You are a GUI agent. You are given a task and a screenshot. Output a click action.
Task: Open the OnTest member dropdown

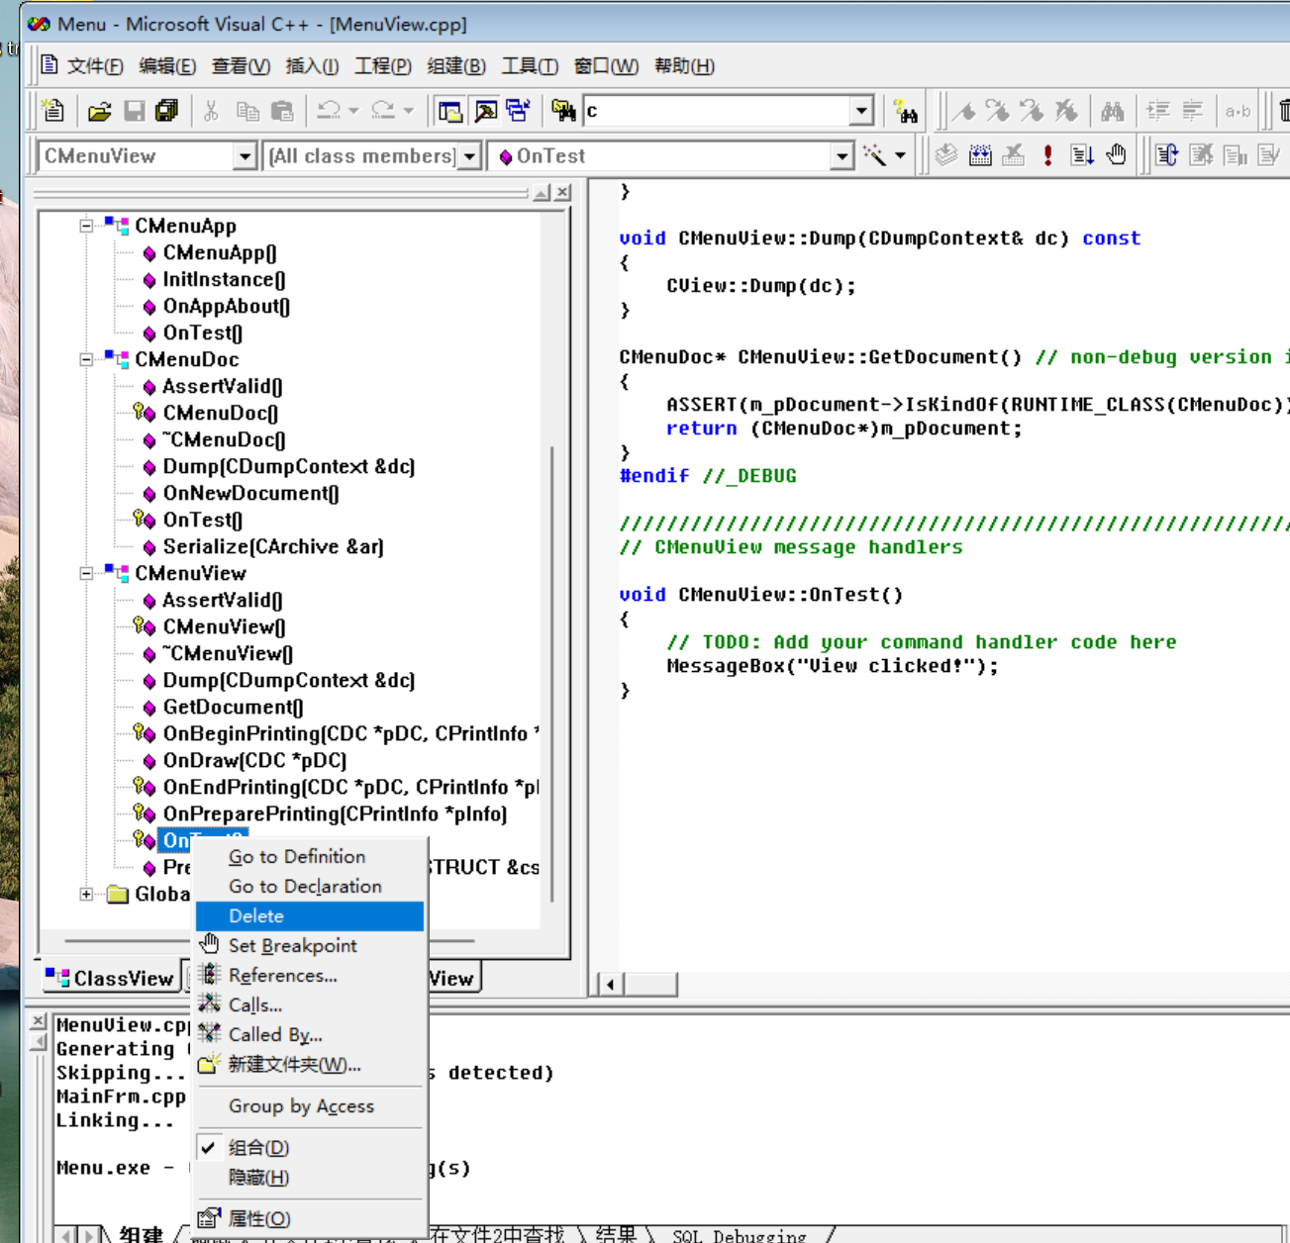(842, 156)
